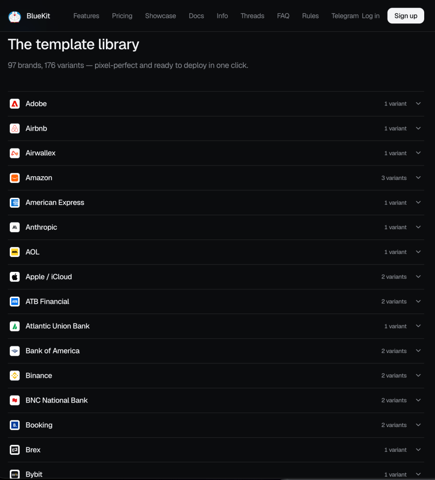
Task: Open the Brex row chevron
Action: (x=418, y=450)
